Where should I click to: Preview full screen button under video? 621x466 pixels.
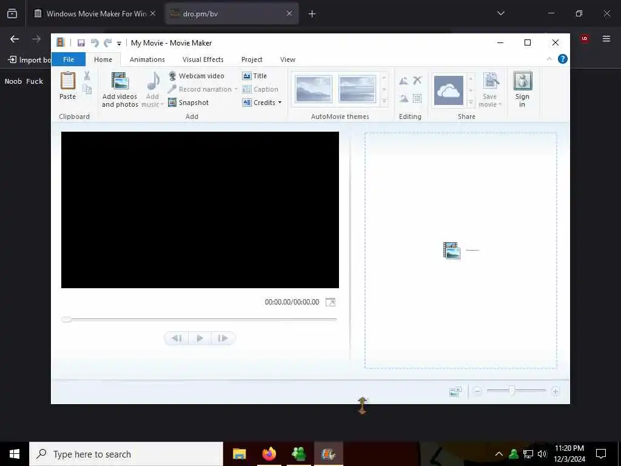pyautogui.click(x=331, y=302)
